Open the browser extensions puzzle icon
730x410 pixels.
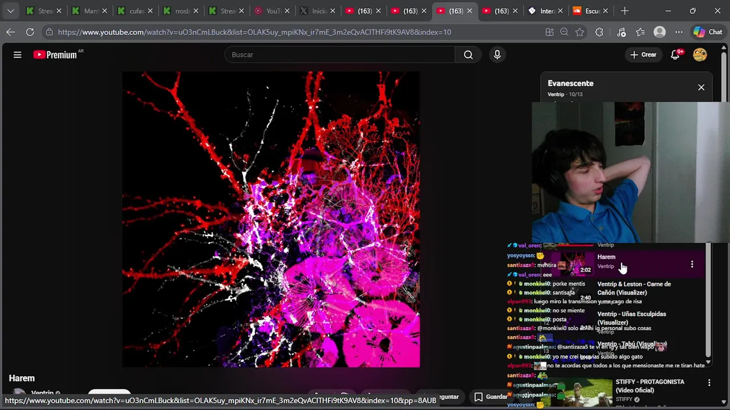(x=599, y=32)
